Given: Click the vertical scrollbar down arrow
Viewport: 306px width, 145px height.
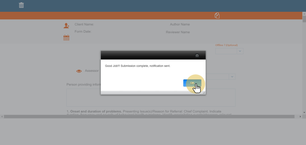Looking at the screenshot, I should pos(304,113).
